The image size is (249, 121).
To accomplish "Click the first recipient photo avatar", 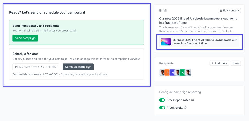I will coord(162,73).
